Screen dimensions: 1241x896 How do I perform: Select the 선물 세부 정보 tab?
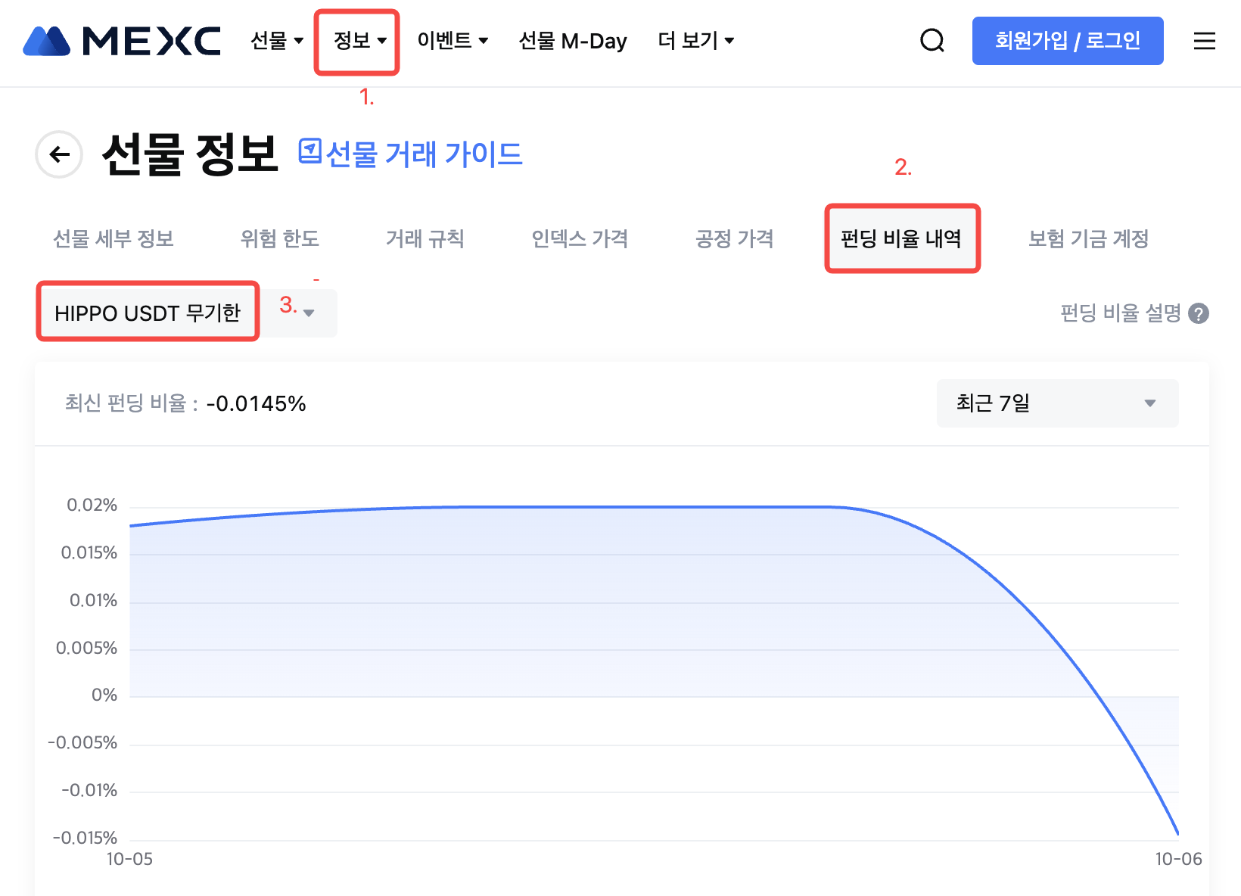[114, 239]
